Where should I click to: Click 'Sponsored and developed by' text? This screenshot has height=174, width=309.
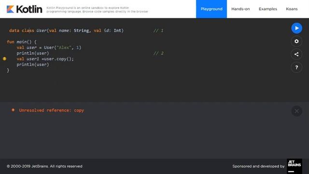tap(258, 166)
